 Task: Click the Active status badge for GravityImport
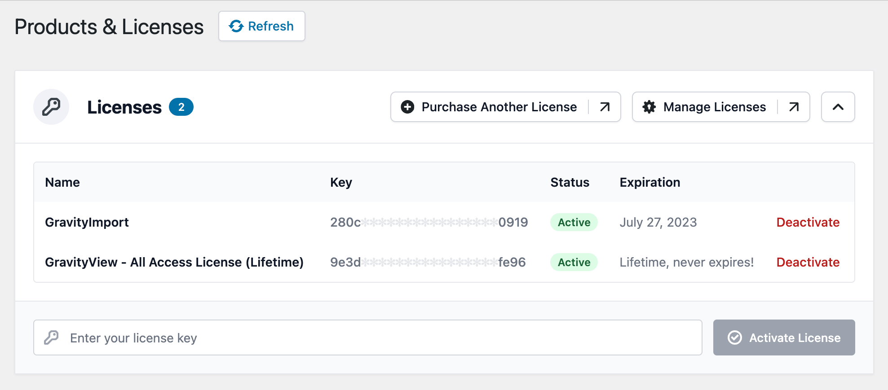574,222
